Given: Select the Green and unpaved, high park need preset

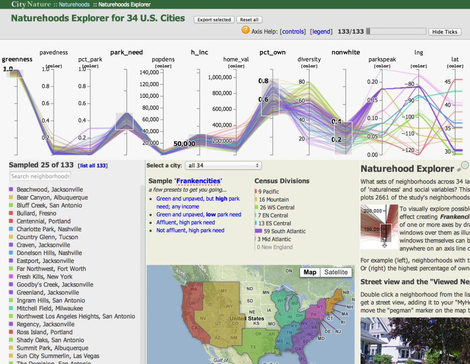Looking at the screenshot, I should (198, 202).
